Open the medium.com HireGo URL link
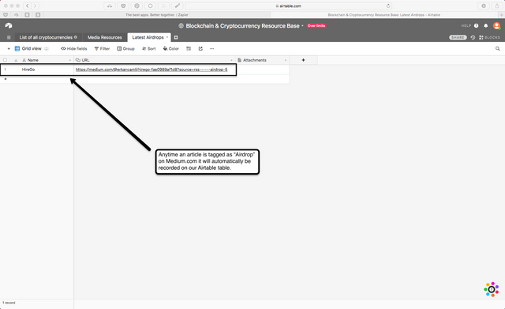The width and height of the screenshot is (505, 309). (x=151, y=70)
